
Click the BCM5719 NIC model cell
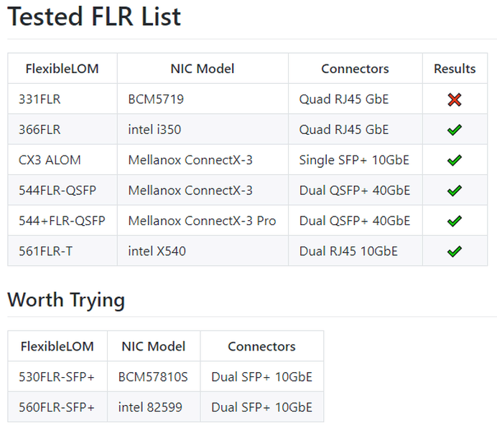(156, 100)
